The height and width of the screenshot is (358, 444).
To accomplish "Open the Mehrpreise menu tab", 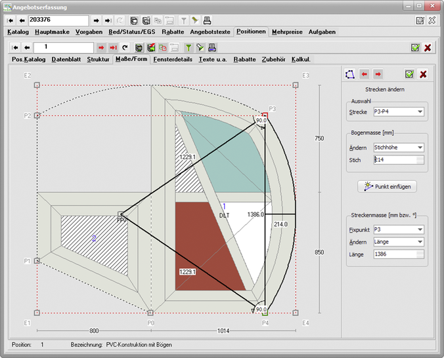I will (286, 31).
